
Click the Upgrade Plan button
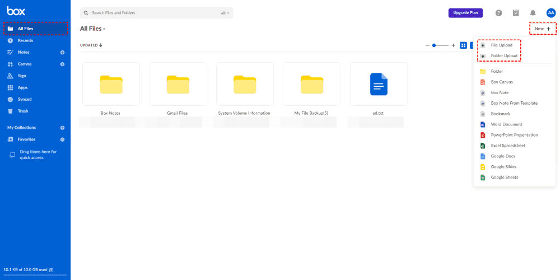pyautogui.click(x=465, y=13)
